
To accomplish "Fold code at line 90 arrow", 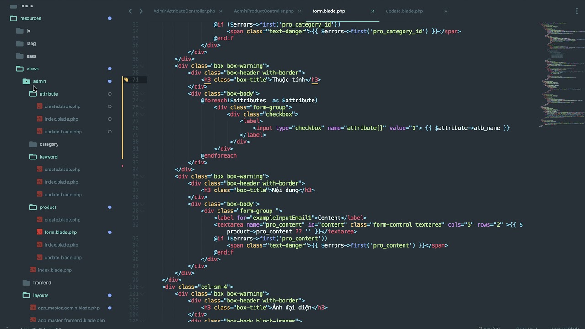I will (x=142, y=211).
